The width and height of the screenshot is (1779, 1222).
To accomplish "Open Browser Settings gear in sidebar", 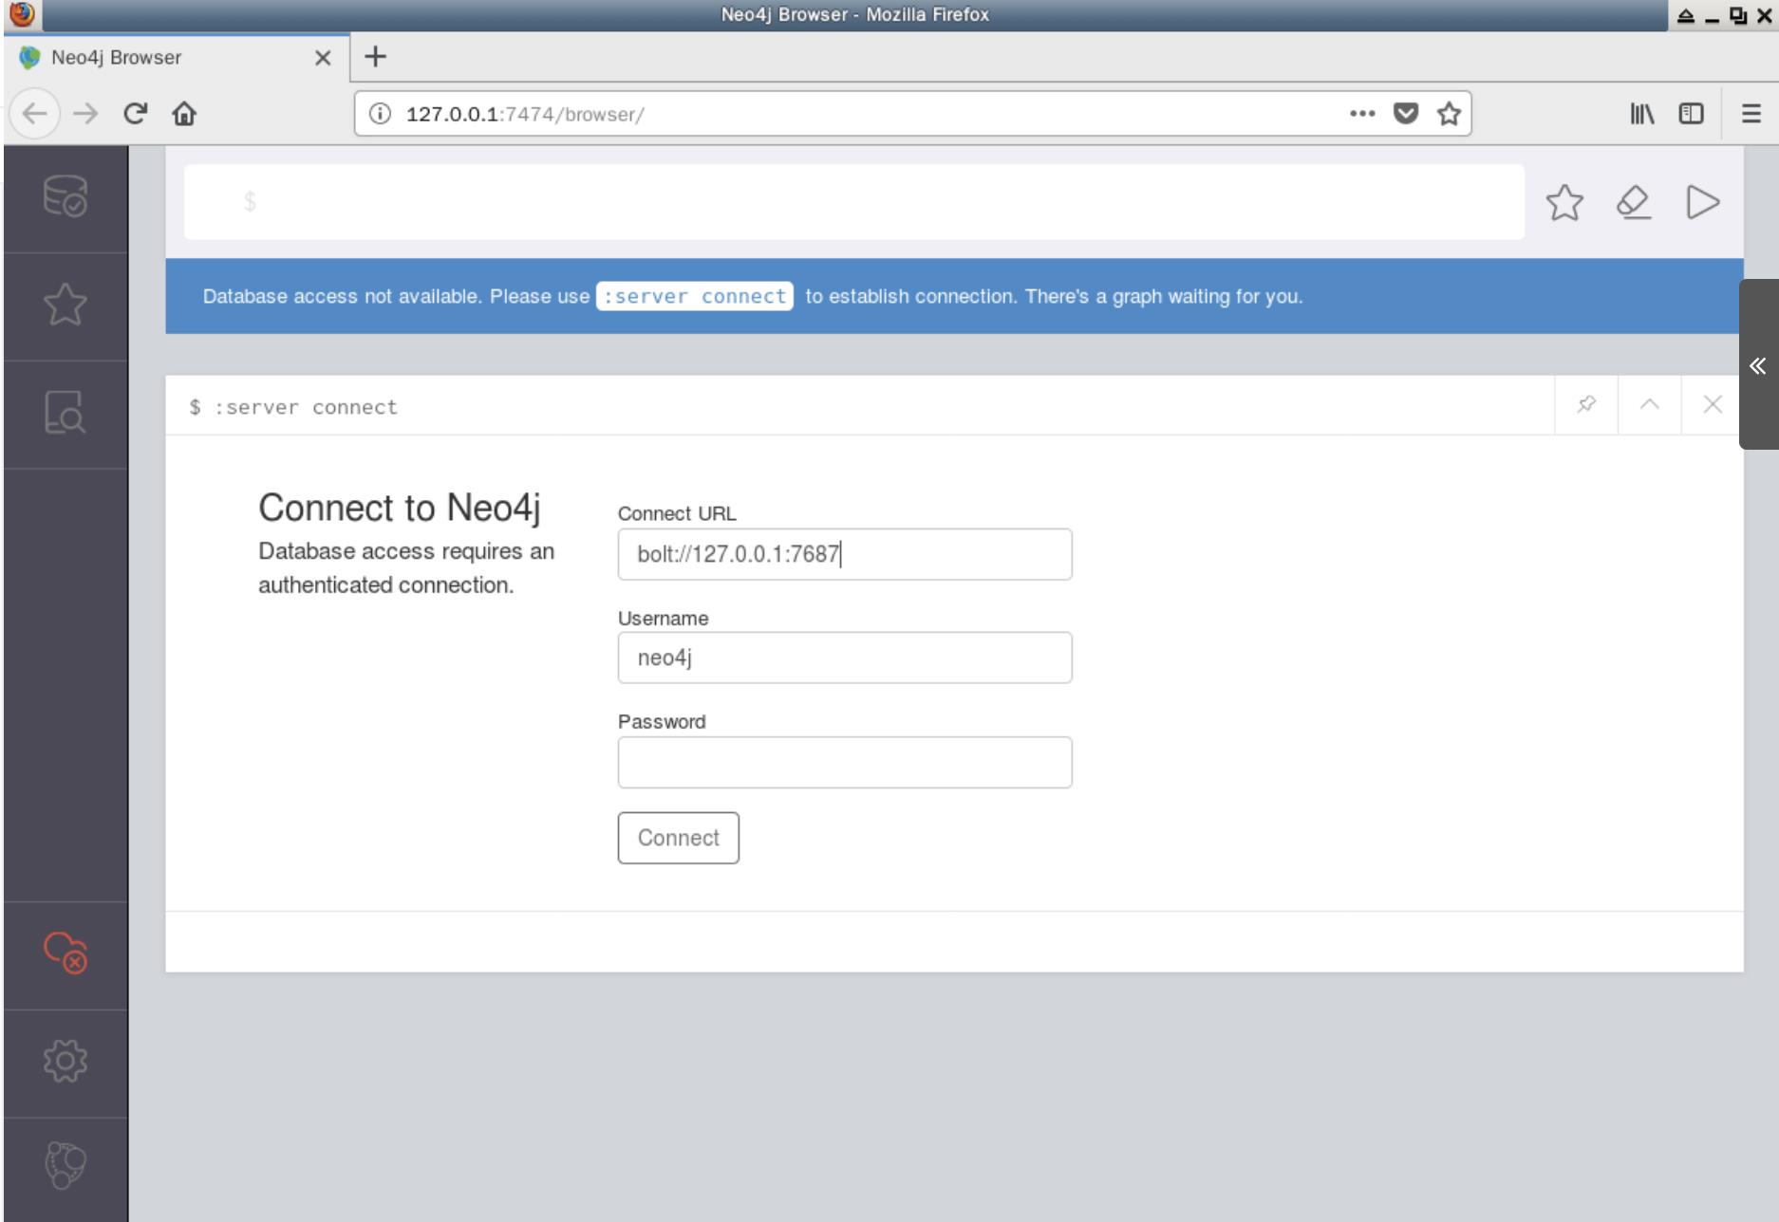I will point(66,1061).
